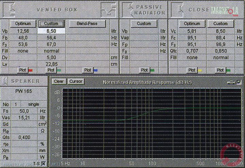Click the empty Sd field in Speaker panel

click(x=24, y=124)
